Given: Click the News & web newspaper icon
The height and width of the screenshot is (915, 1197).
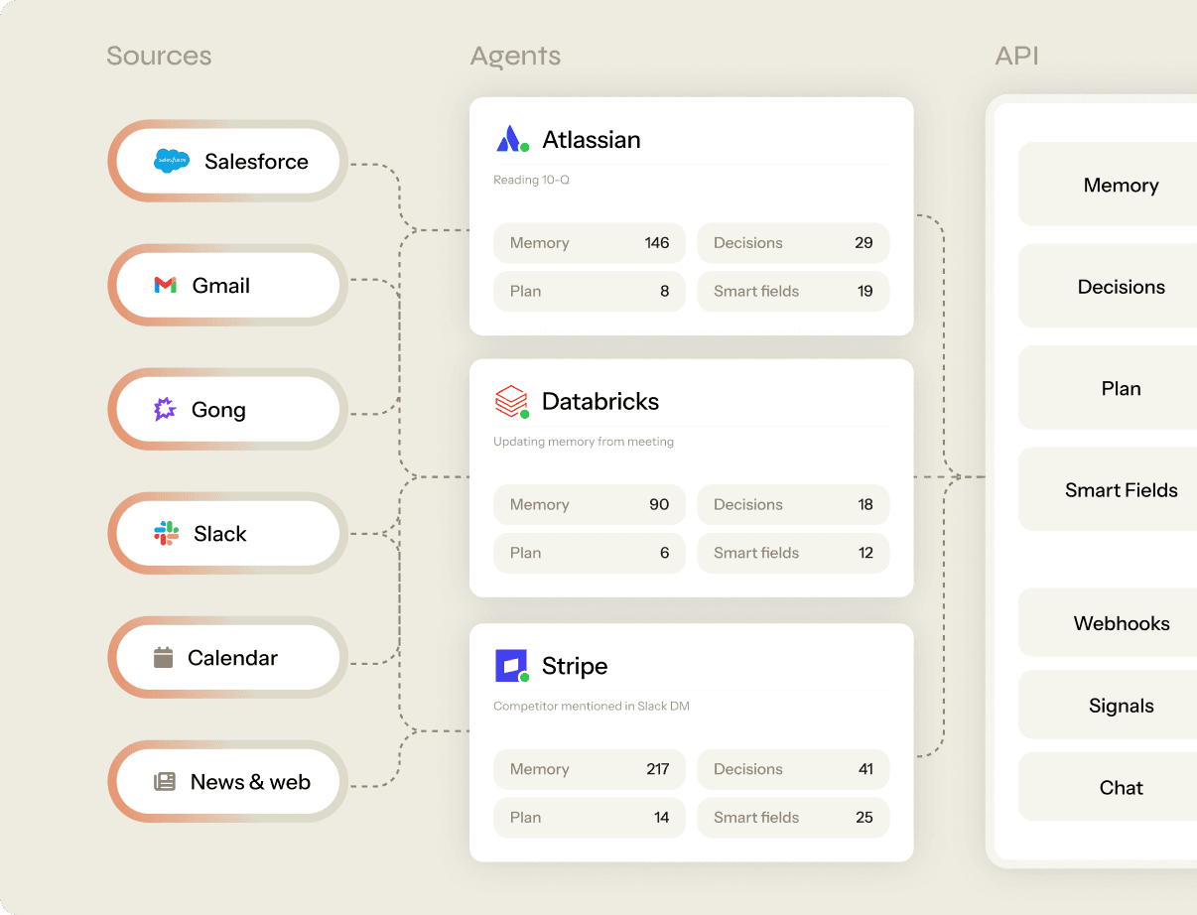Looking at the screenshot, I should pos(165,782).
